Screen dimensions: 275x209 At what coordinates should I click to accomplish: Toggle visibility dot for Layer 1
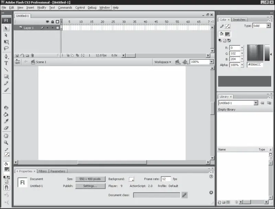coord(47,28)
